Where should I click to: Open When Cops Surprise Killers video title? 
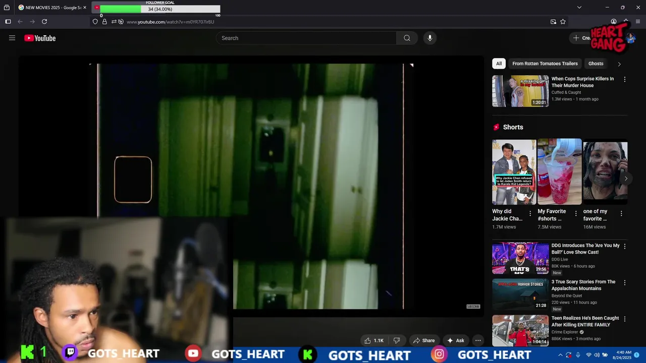coord(582,82)
